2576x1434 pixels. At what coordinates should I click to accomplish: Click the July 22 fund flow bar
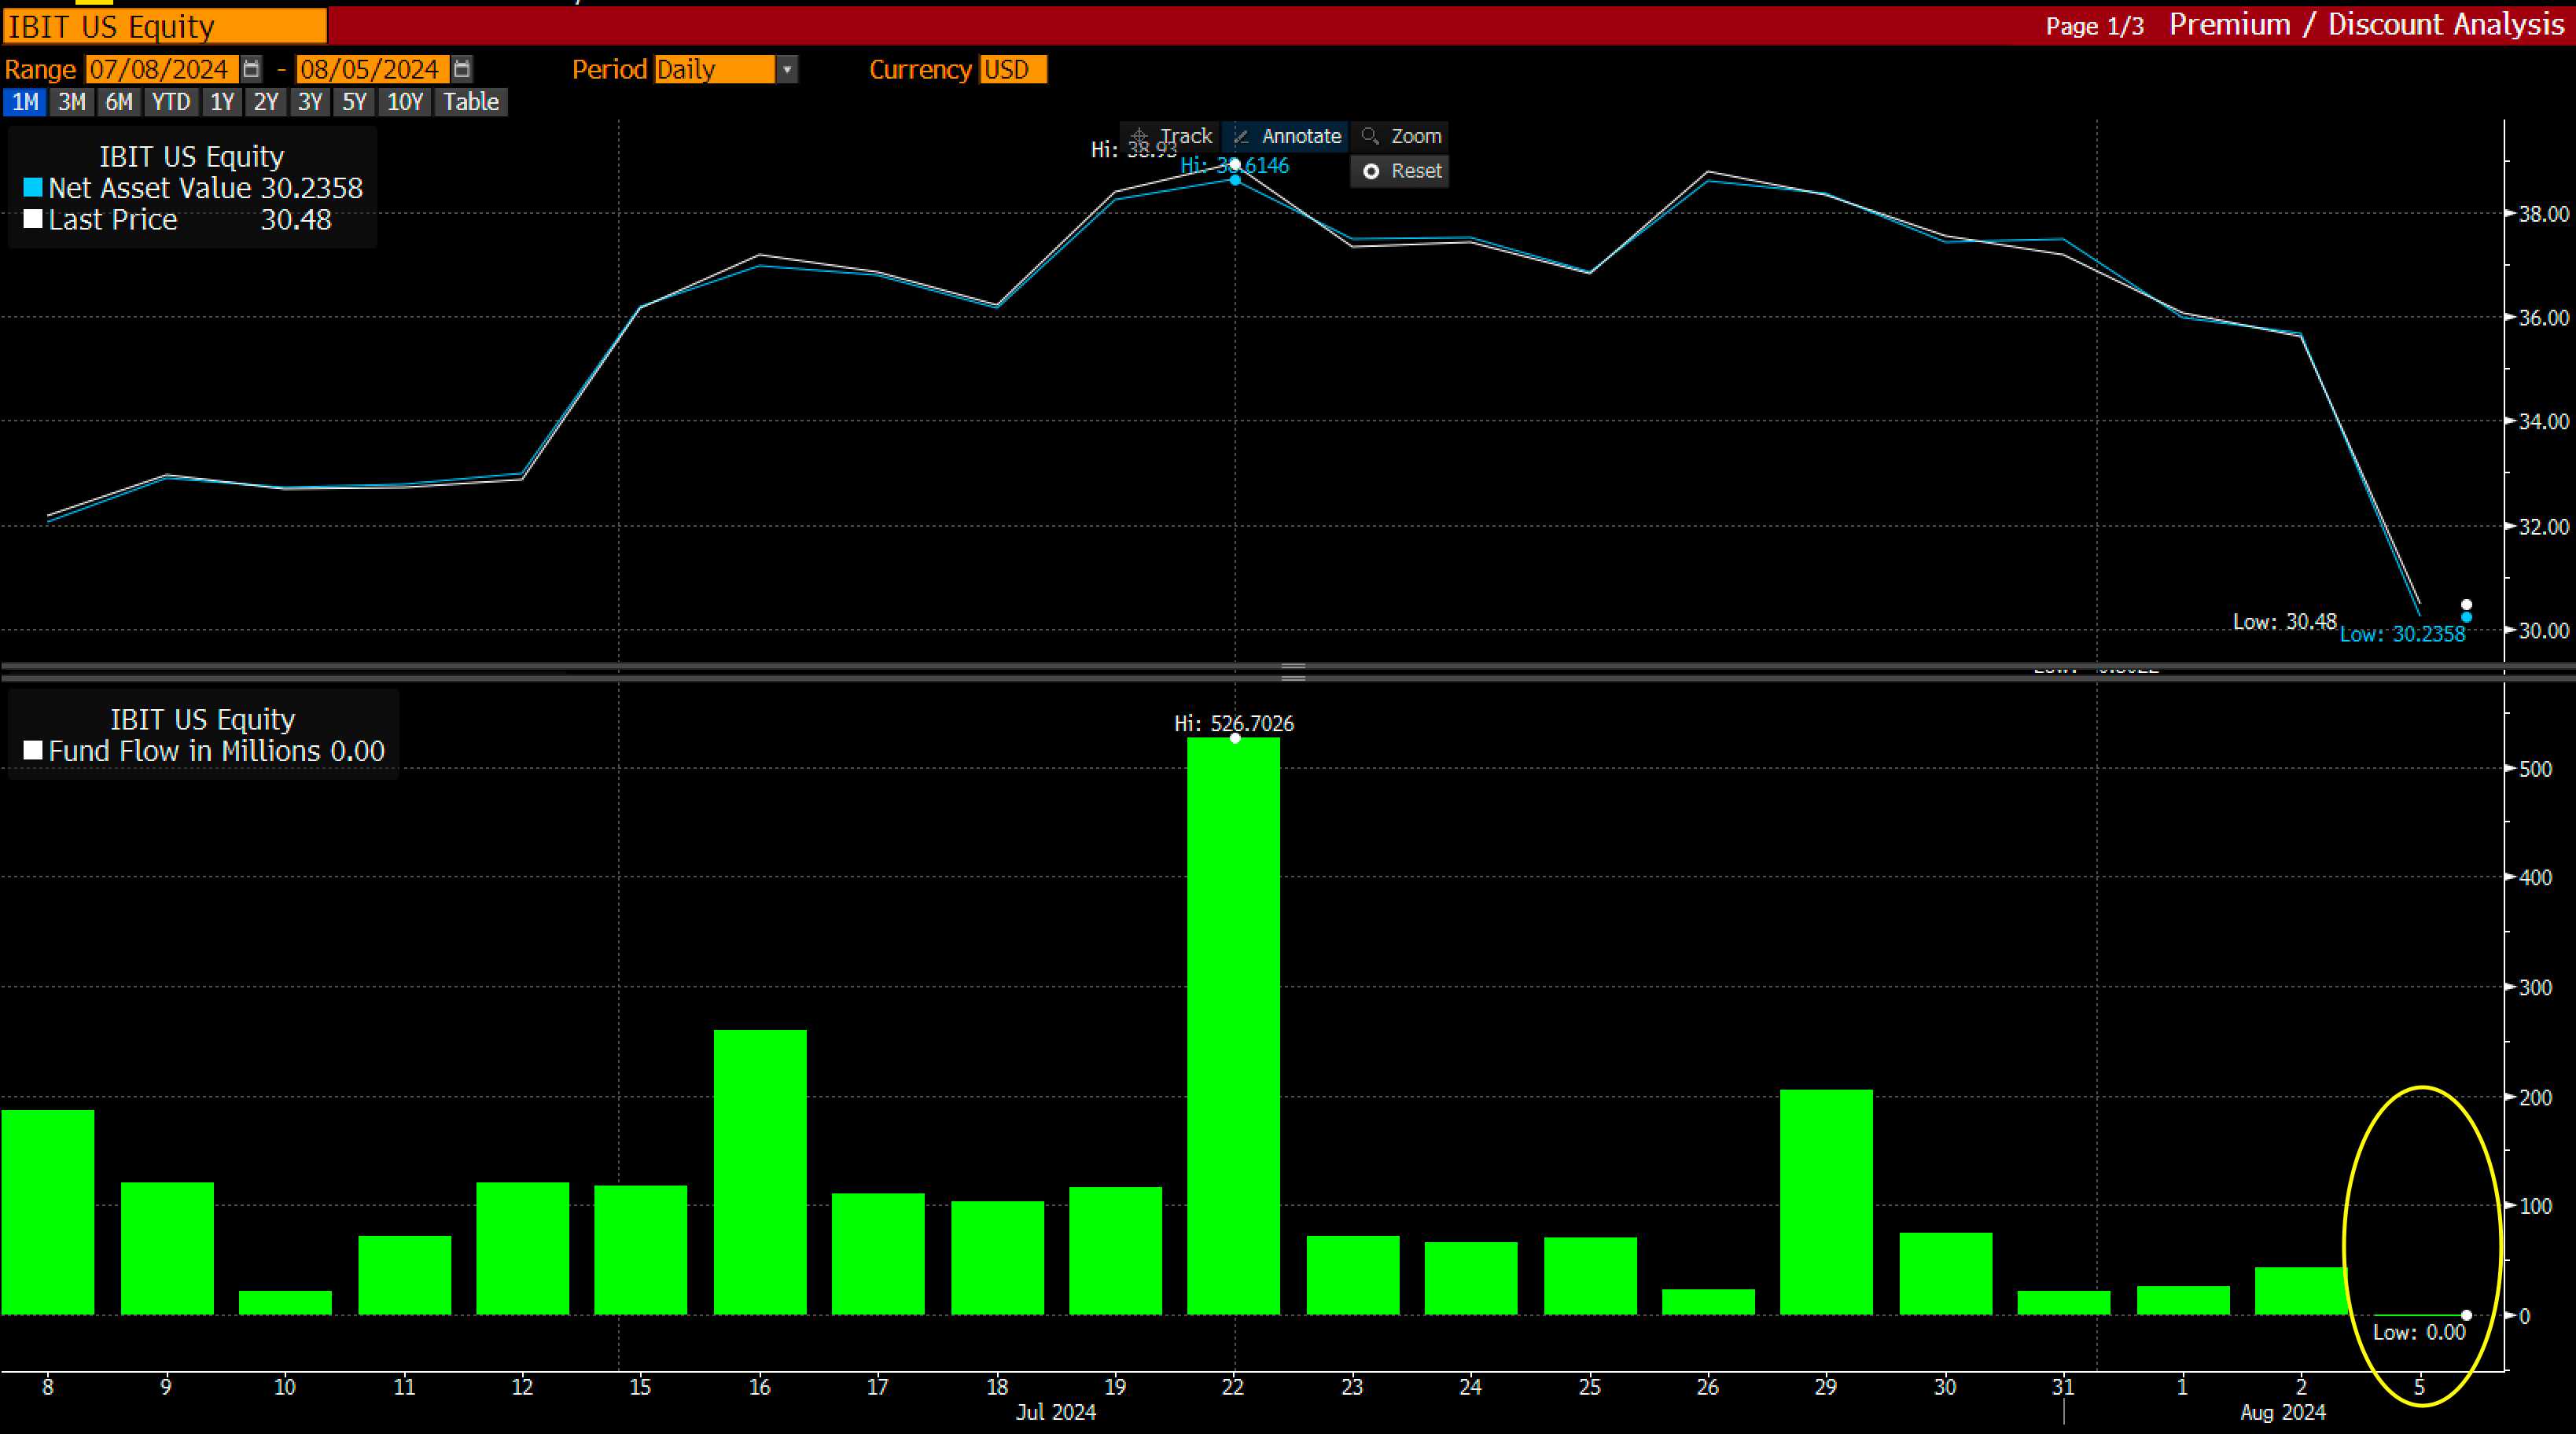(1233, 1025)
